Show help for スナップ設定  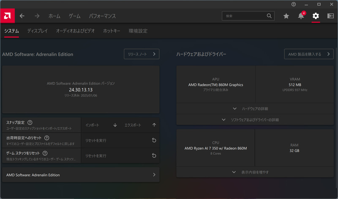pyautogui.click(x=30, y=122)
